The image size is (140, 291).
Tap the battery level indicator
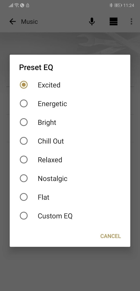(x=118, y=5)
